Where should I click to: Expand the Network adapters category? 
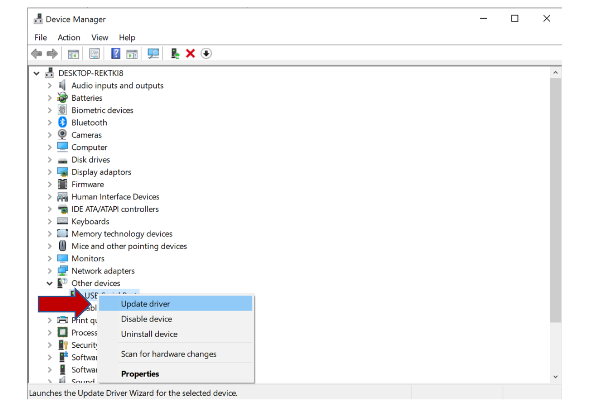50,271
